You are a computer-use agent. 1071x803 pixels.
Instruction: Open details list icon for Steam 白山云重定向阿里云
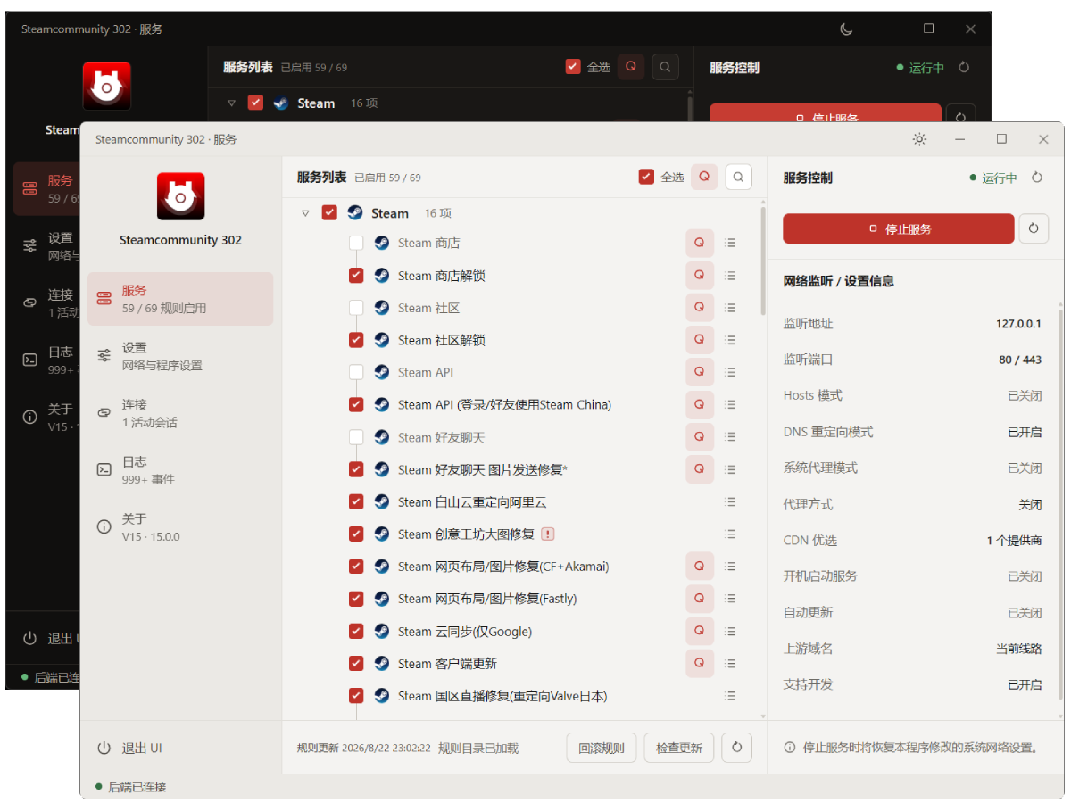coord(731,501)
